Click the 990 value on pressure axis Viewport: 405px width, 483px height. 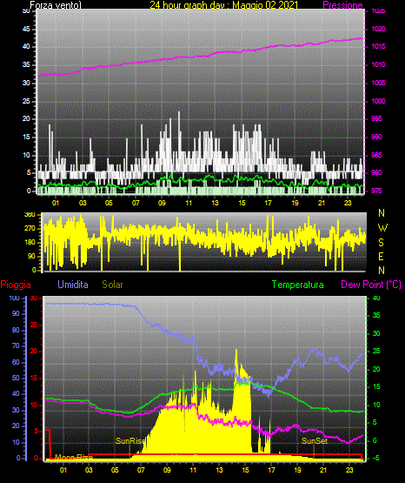(x=376, y=137)
